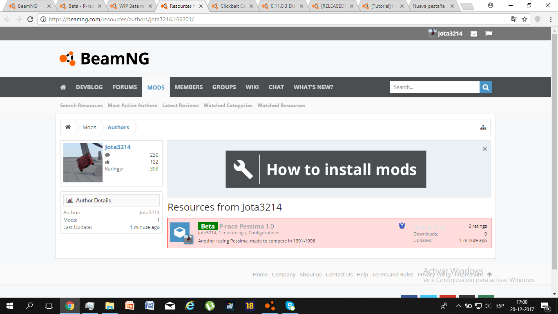Open the CHAT navigation tab
Viewport: 558px width, 314px height.
click(276, 87)
